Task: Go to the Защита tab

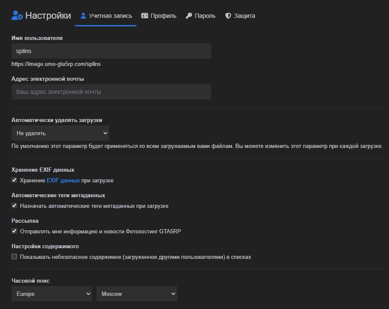Action: click(244, 16)
